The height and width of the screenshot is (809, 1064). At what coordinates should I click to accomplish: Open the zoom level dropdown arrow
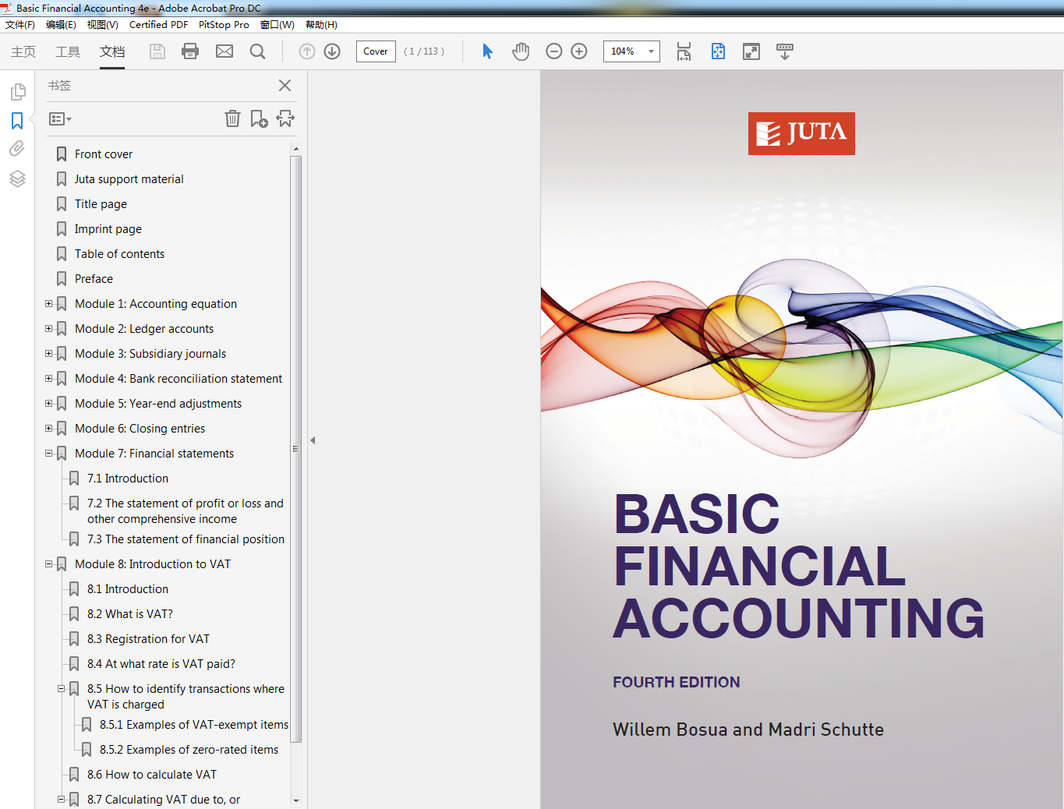(651, 51)
